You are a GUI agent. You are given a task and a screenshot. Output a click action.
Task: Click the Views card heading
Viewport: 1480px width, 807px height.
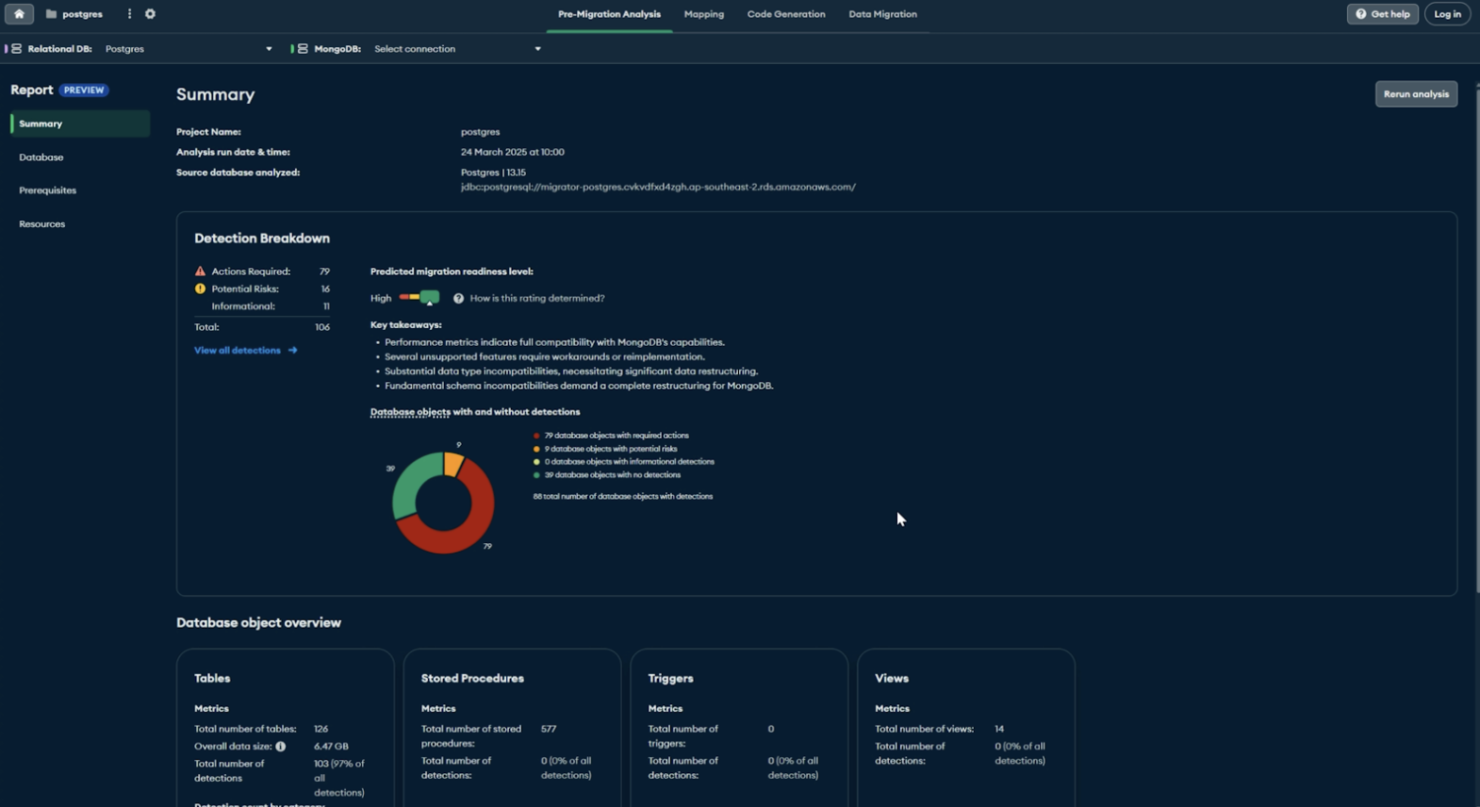click(892, 679)
